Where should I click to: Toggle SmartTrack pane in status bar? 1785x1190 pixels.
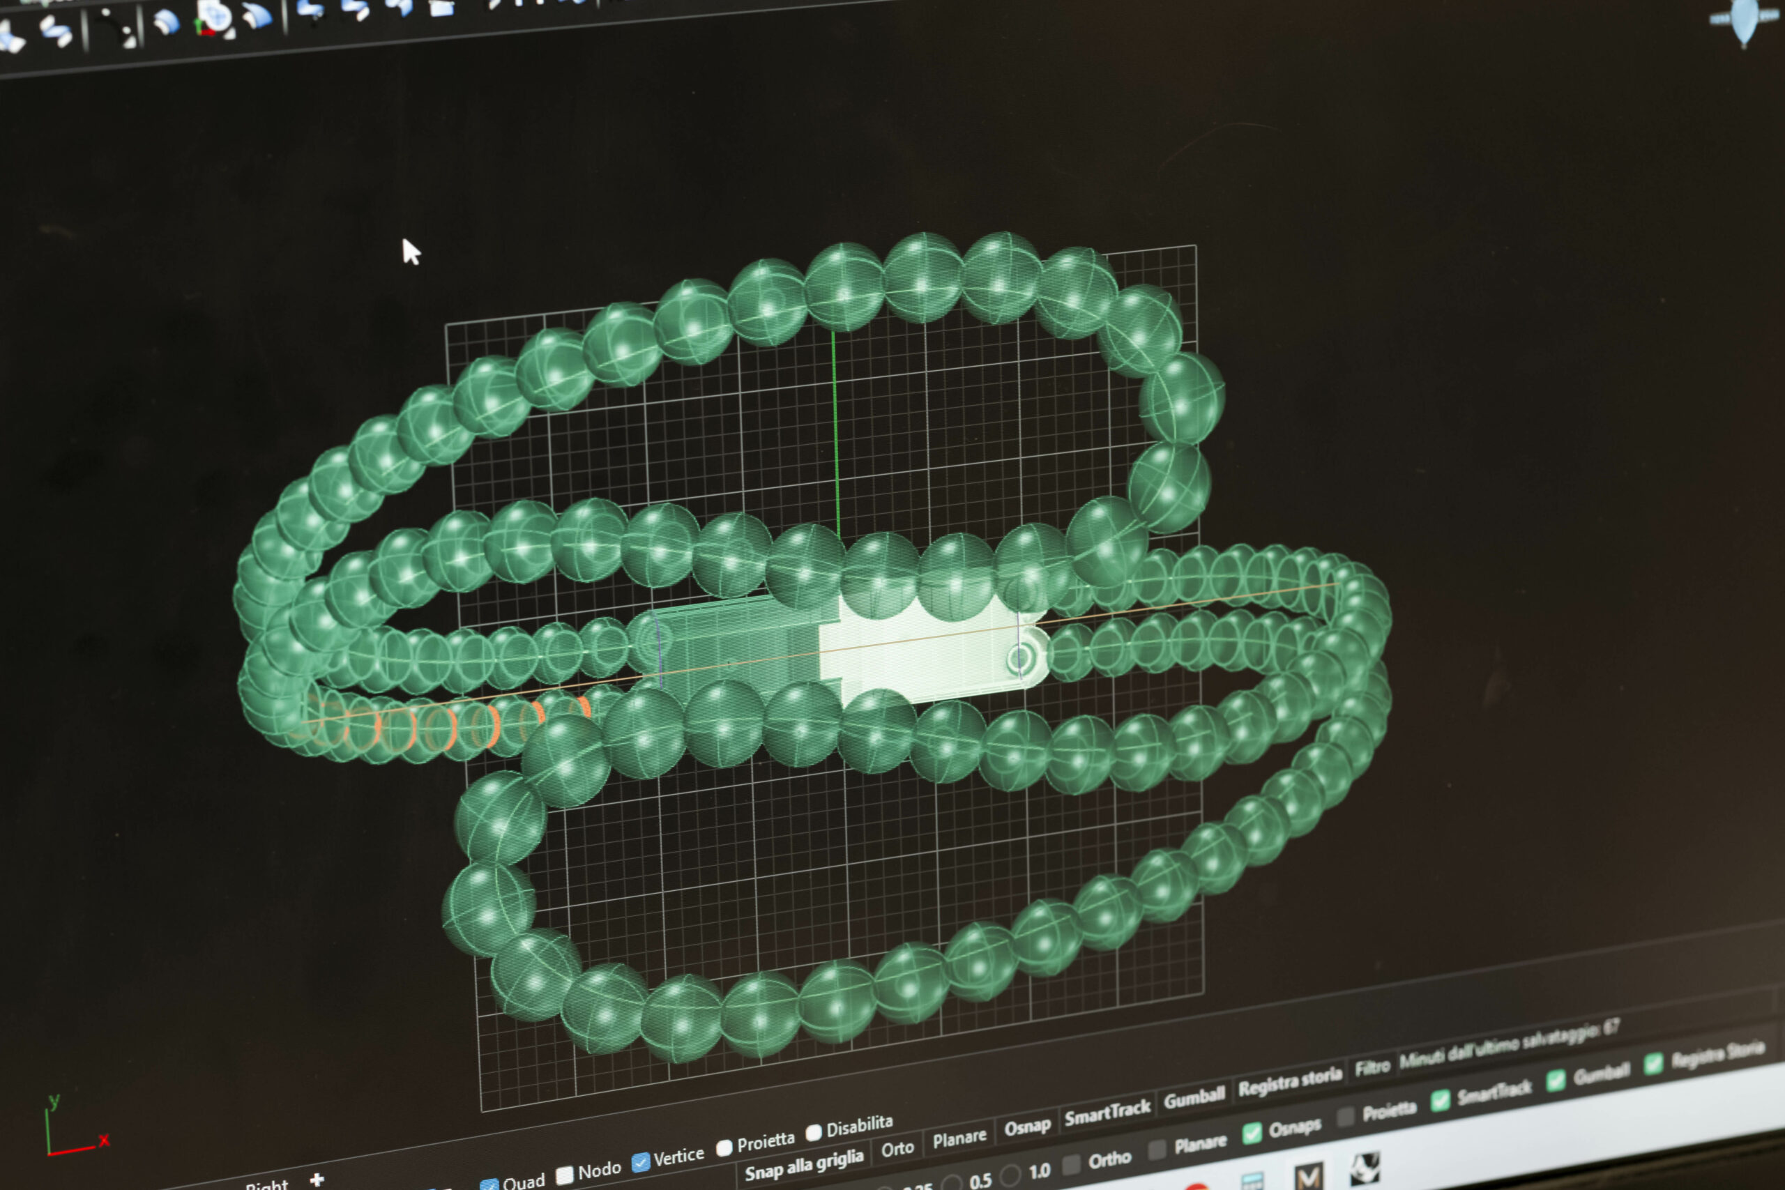1107,1115
